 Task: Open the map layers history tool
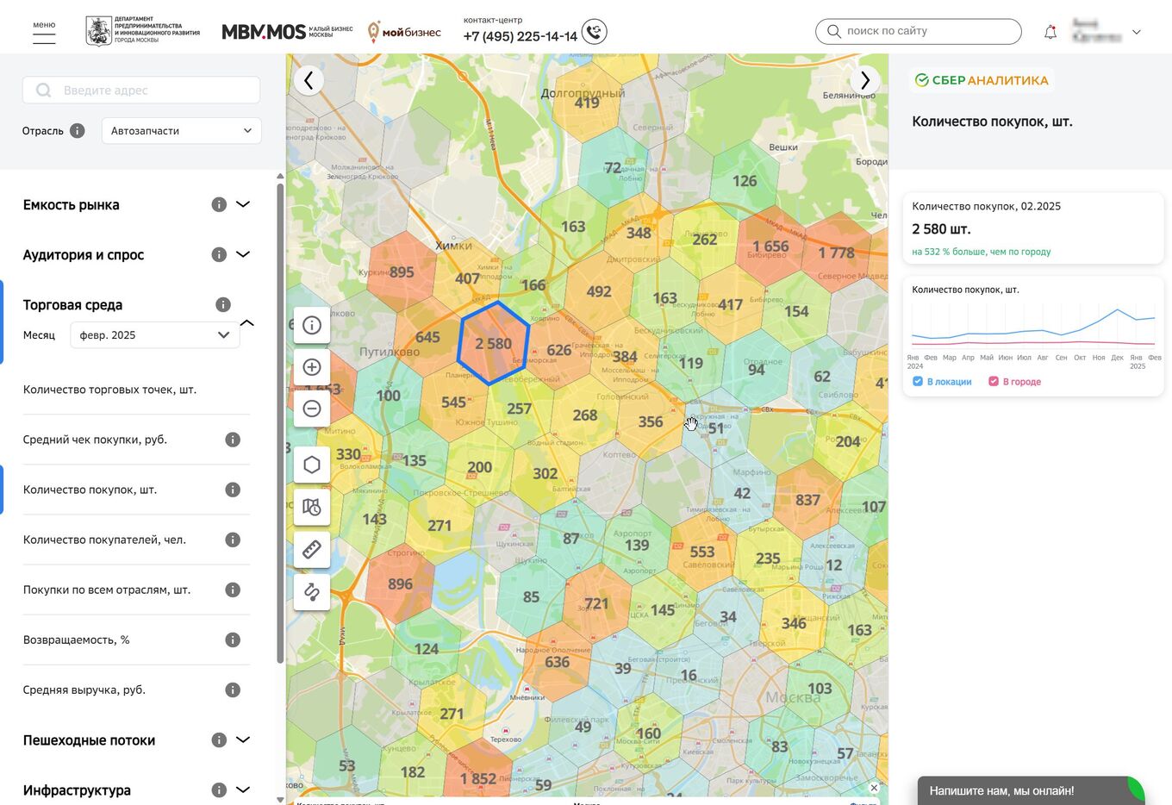click(312, 508)
